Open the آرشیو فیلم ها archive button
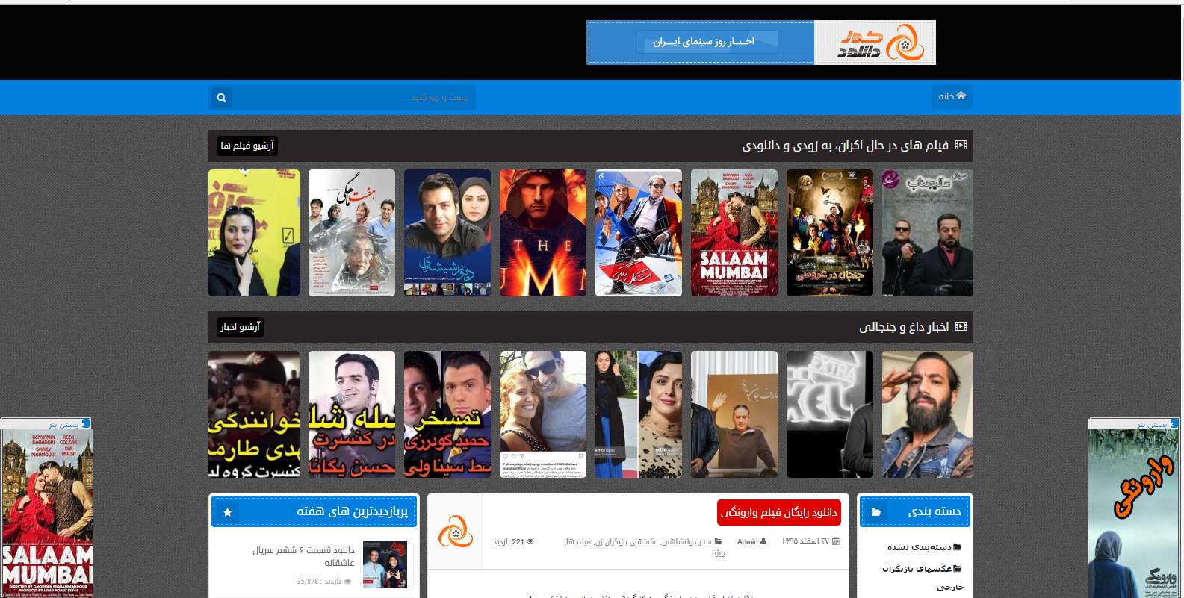 [x=247, y=146]
